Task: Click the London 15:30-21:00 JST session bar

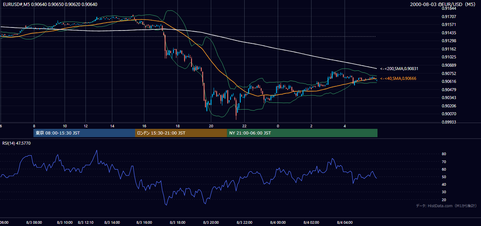Action: pos(181,133)
